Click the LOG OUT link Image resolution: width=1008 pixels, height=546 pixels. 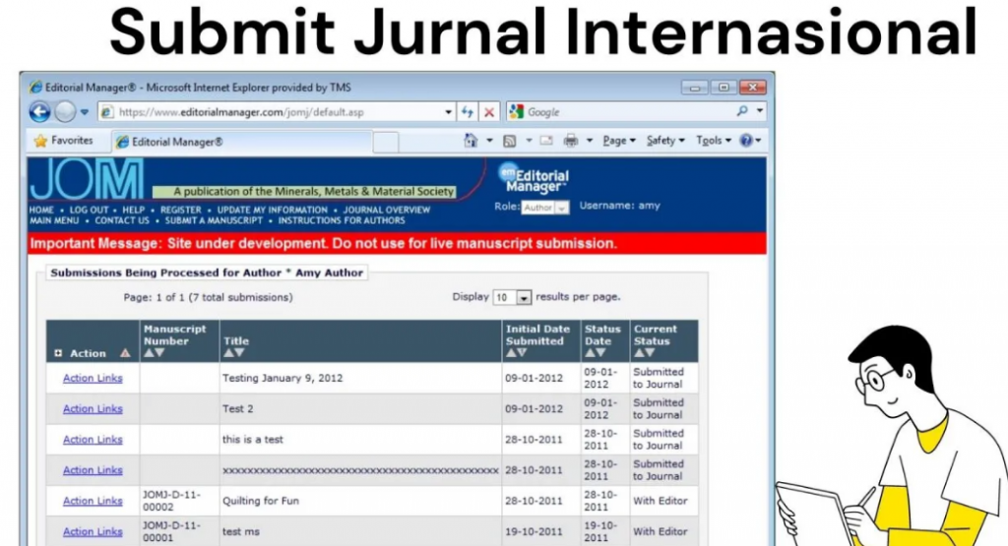tap(89, 211)
